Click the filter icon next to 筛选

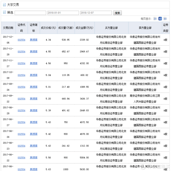point(4,12)
